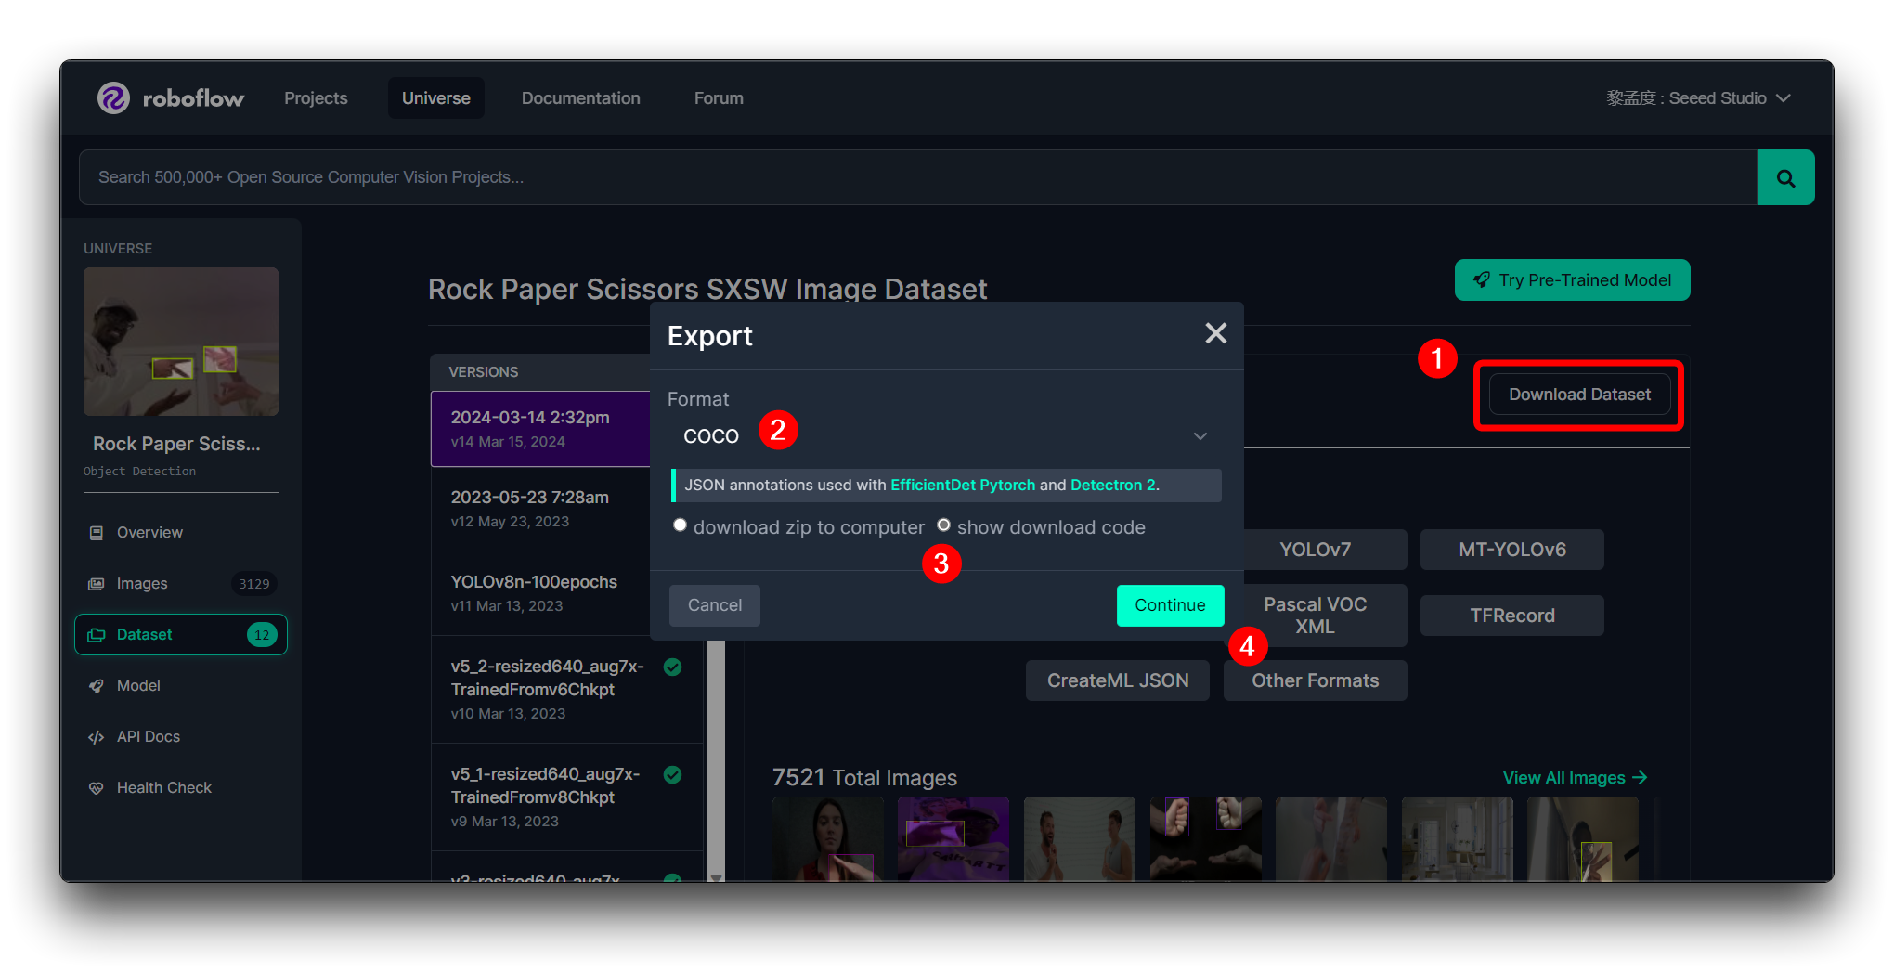Open the Documentation nav tab
This screenshot has width=1894, height=972.
pos(580,98)
